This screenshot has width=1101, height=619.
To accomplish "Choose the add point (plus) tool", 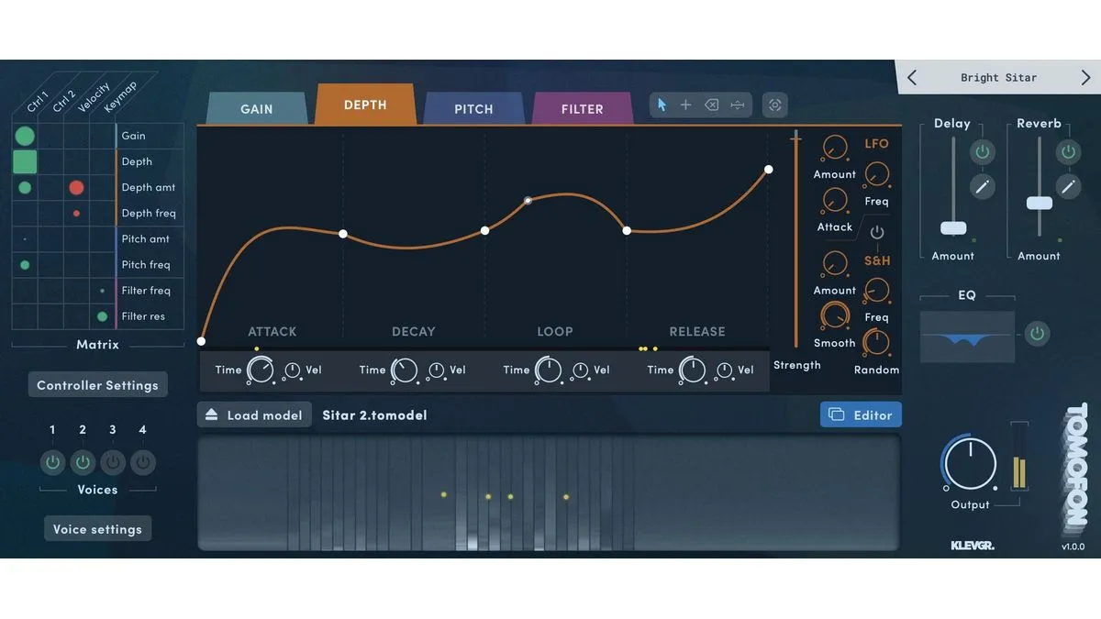I will coord(685,105).
